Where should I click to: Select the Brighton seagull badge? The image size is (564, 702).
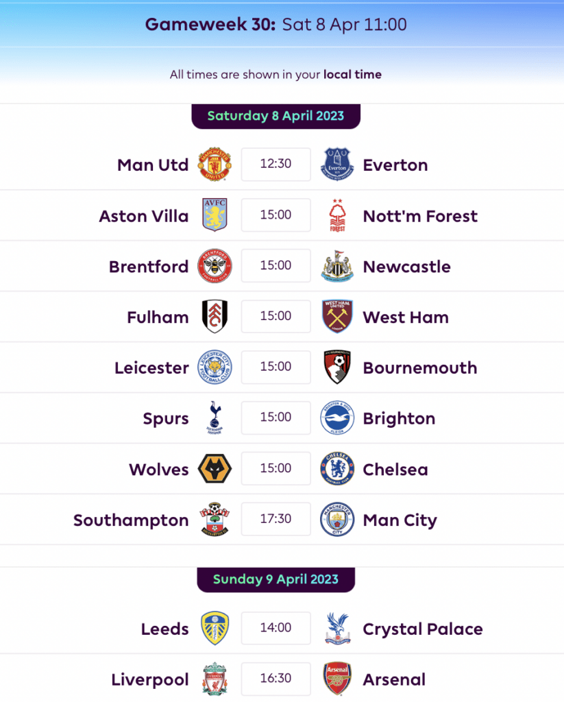pos(337,417)
